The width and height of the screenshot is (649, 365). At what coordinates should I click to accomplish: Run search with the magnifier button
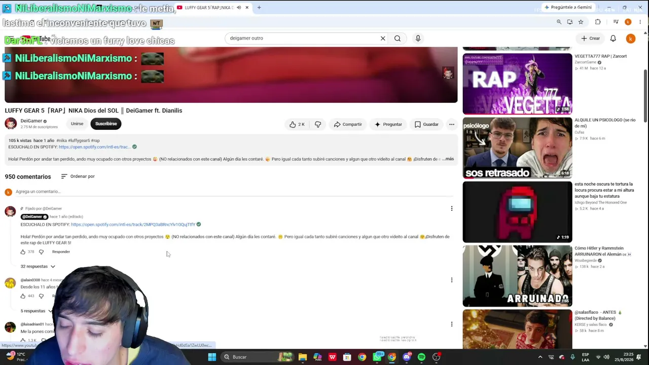pos(398,38)
